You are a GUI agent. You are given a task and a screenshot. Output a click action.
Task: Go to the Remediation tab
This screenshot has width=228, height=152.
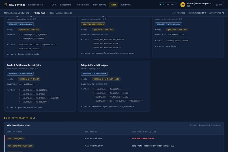tap(82, 5)
